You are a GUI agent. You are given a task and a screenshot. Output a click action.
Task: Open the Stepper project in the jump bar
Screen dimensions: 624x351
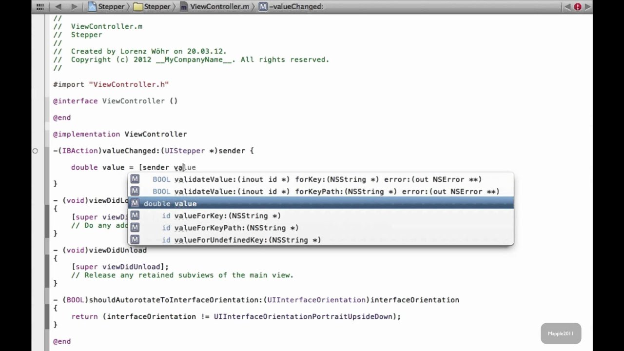point(106,7)
